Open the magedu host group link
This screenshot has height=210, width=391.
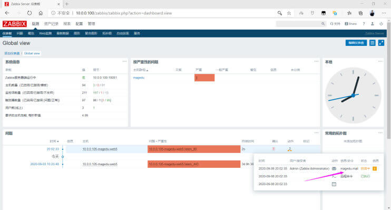tap(139, 78)
